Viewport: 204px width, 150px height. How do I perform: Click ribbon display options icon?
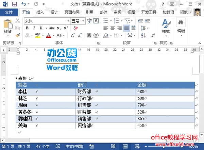(x=172, y=4)
